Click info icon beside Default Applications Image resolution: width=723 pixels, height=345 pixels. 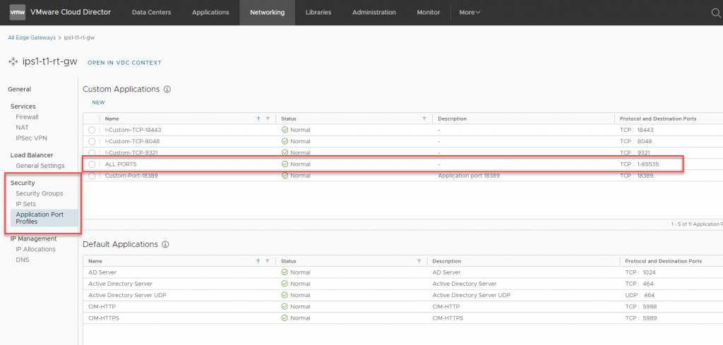pos(167,245)
